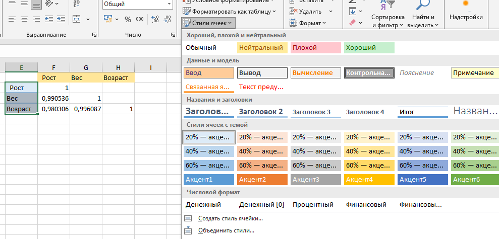Apply the Заголовок 2 heading style
499x239 pixels.
point(262,112)
